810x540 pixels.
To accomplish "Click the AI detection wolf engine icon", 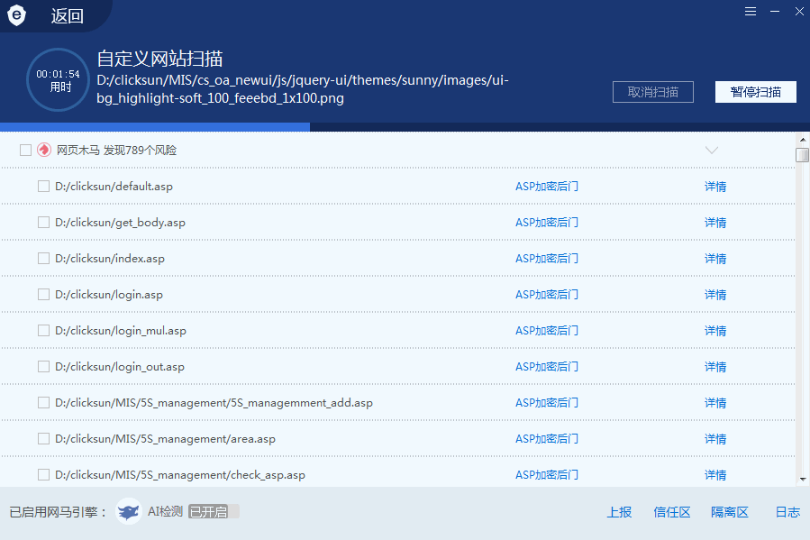I will point(129,512).
